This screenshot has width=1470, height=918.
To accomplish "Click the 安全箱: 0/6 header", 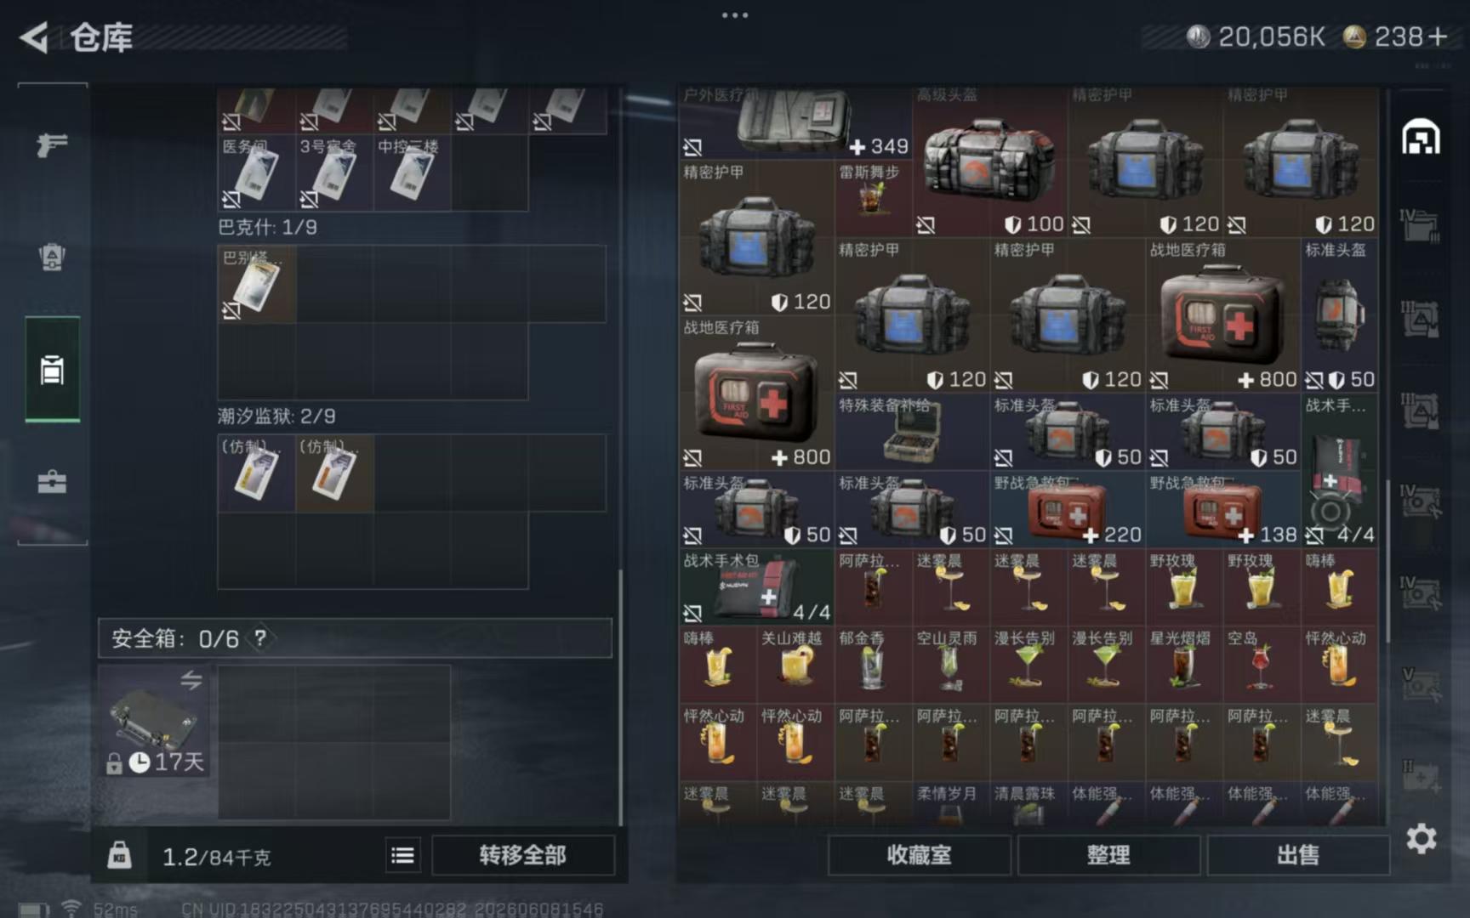I will [355, 638].
